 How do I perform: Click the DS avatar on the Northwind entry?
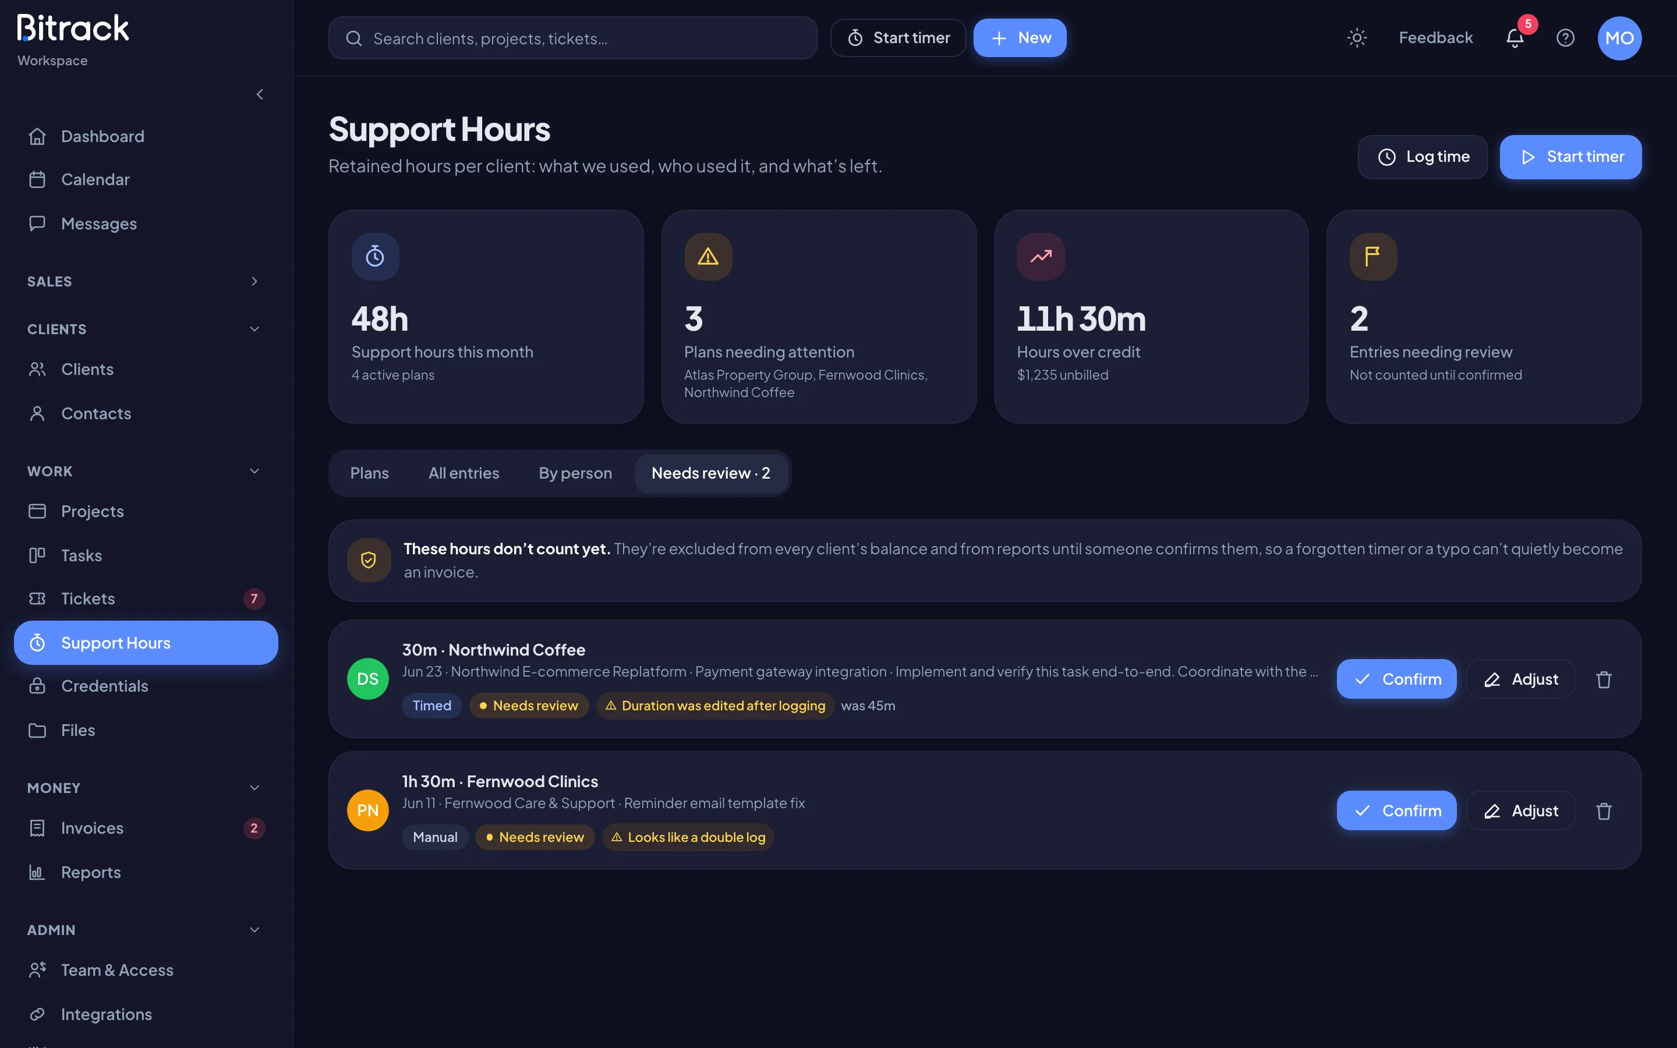point(367,679)
